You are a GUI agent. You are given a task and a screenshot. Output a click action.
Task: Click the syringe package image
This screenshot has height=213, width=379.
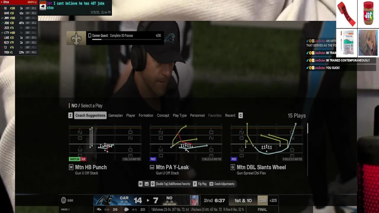tap(346, 43)
